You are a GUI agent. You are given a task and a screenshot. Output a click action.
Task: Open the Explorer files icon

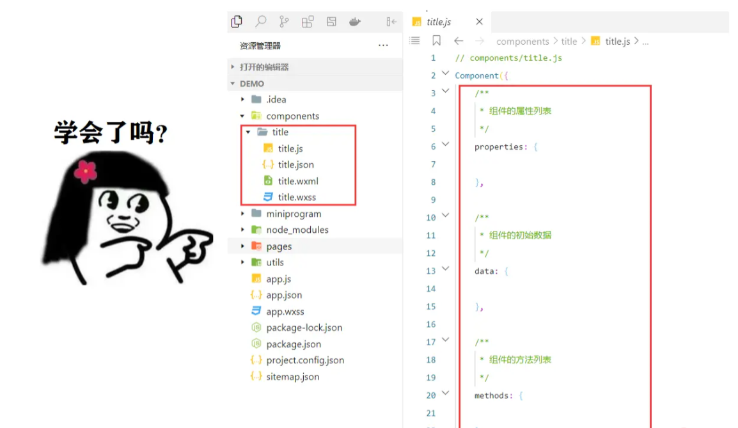point(237,21)
